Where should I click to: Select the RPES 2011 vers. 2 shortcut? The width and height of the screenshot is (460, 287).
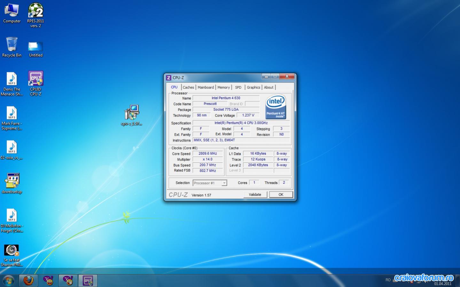tap(35, 15)
